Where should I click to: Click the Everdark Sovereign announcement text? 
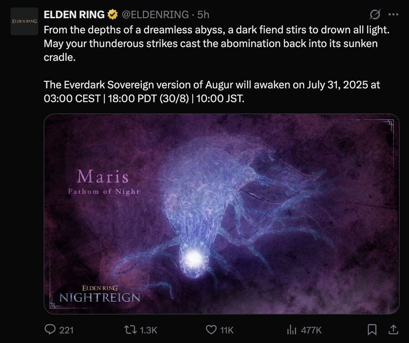(211, 91)
